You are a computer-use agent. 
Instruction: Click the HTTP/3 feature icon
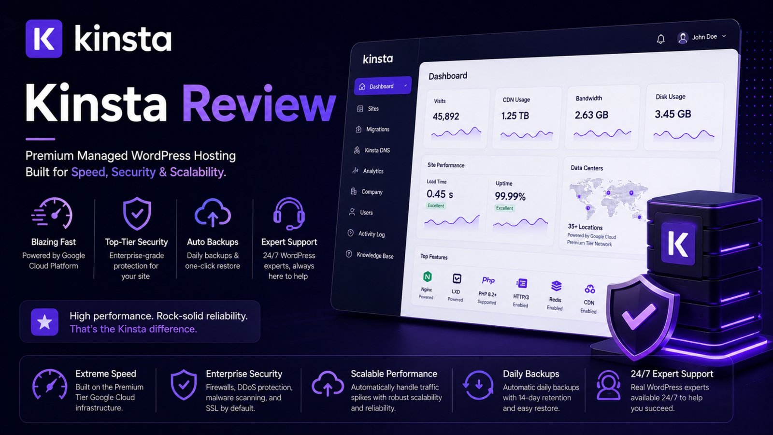(522, 283)
